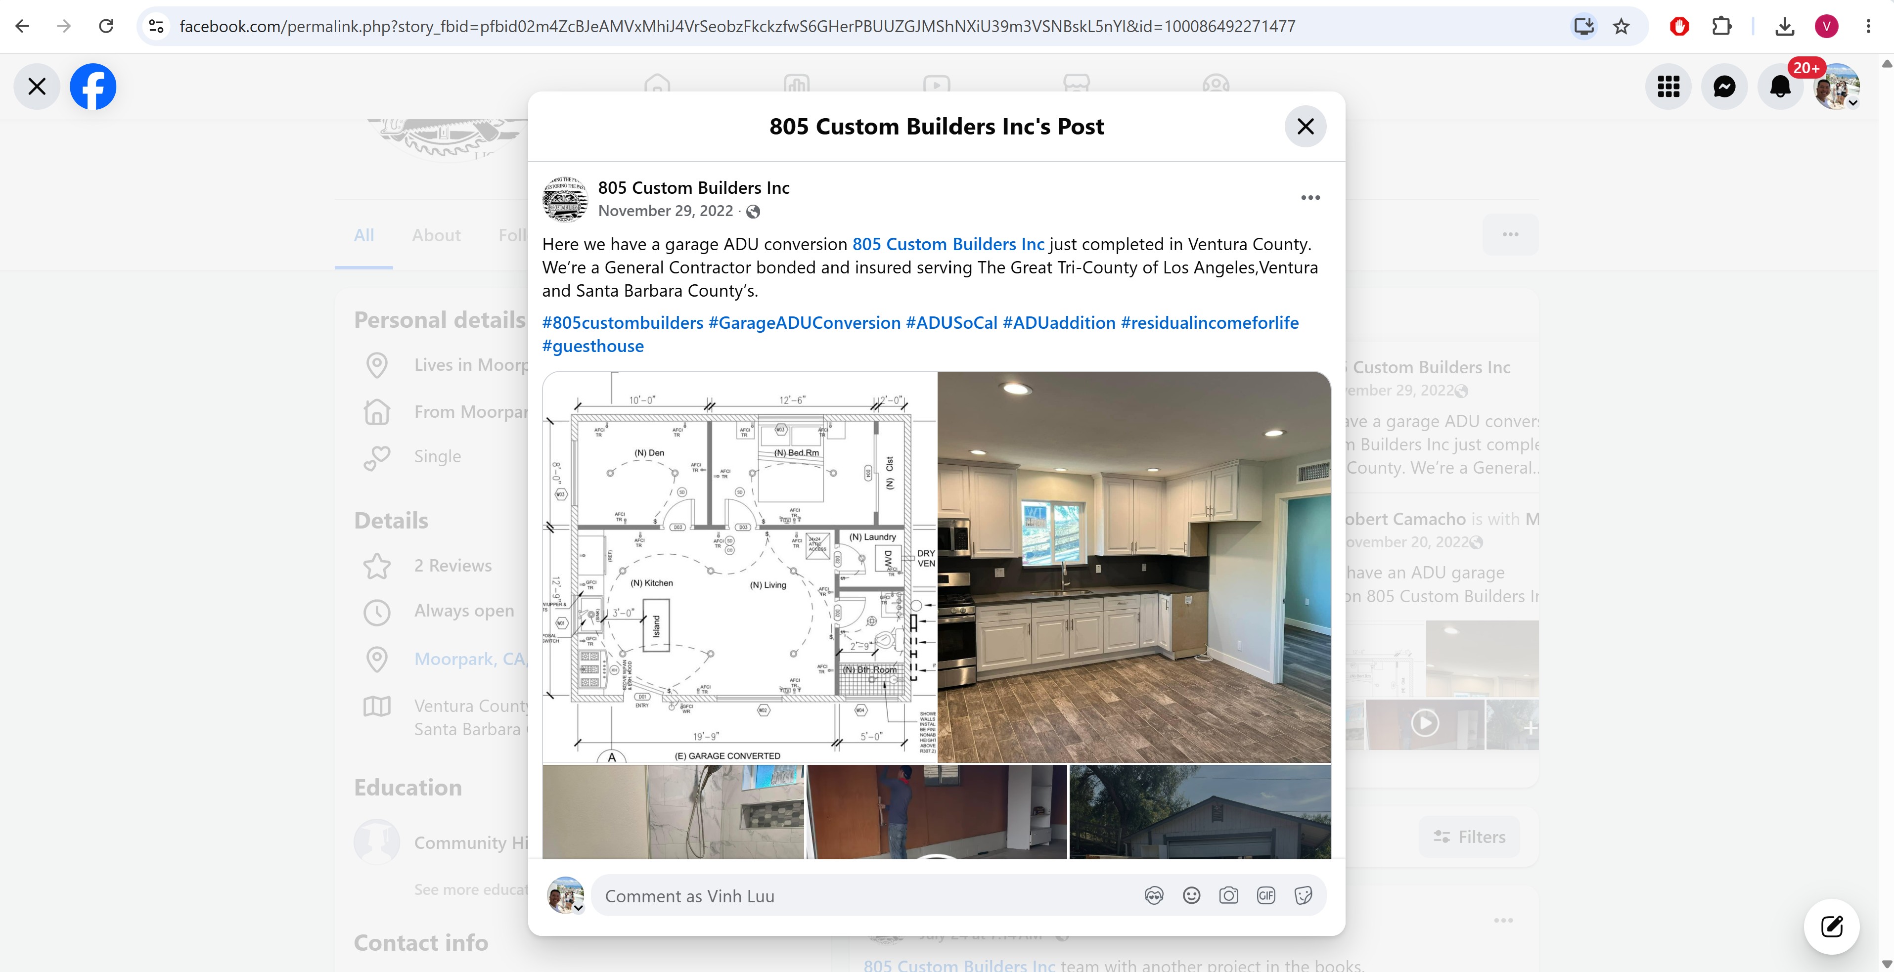Open hashtag #GarageADUConversion
The image size is (1894, 972).
(805, 323)
